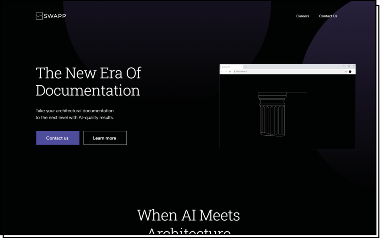The width and height of the screenshot is (380, 238).
Task: Click the Learn more button
Action: [105, 138]
